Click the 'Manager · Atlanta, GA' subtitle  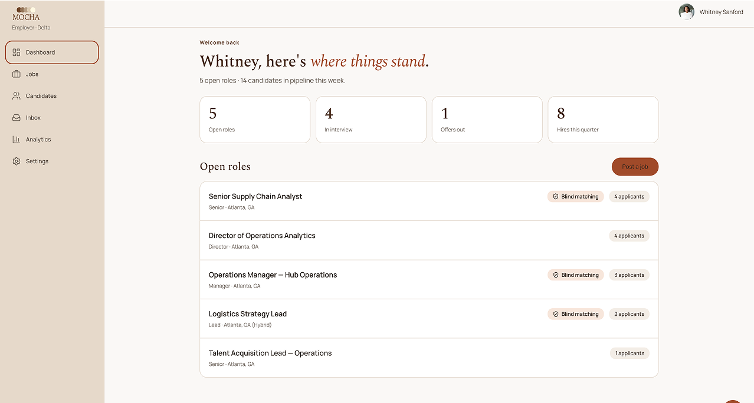pyautogui.click(x=234, y=286)
